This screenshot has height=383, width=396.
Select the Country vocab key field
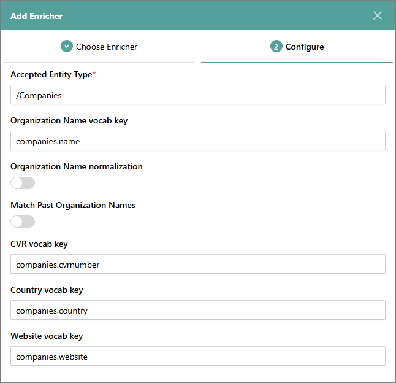(x=197, y=310)
